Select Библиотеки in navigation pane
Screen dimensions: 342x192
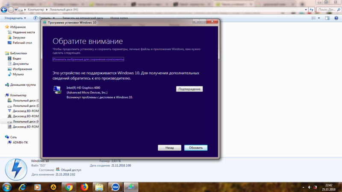click(16, 53)
